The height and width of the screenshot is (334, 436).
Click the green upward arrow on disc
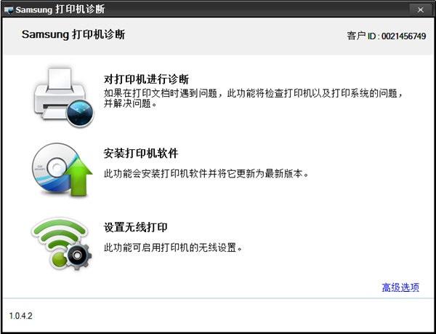[79, 177]
